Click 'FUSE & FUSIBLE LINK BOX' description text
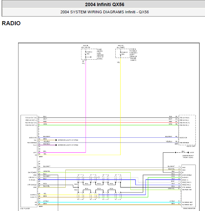Viewport: 205px width, 211px height. click(134, 55)
